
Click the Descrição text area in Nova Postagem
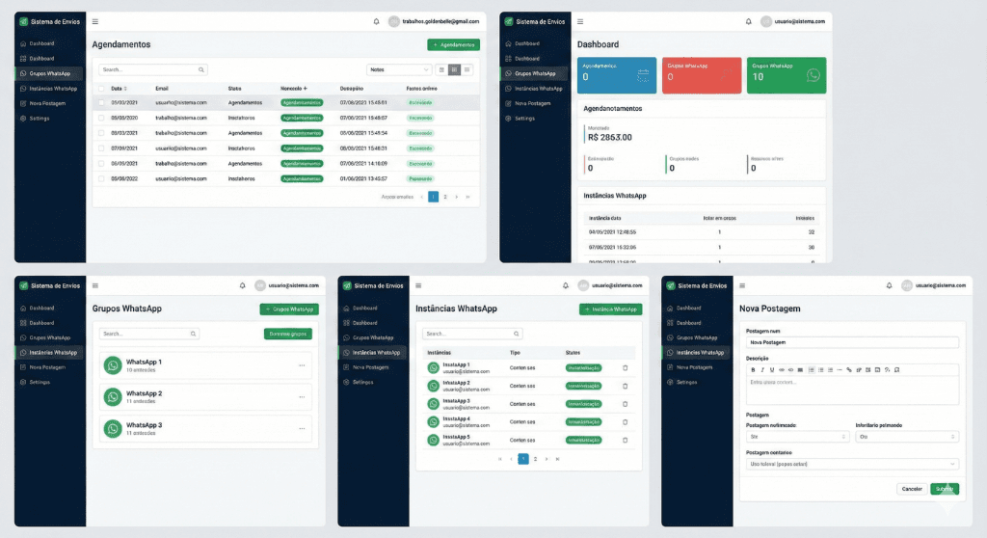click(x=852, y=390)
